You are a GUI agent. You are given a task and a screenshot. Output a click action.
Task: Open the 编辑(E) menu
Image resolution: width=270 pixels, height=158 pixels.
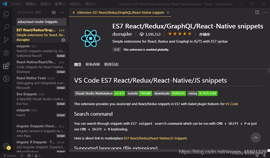31,4
